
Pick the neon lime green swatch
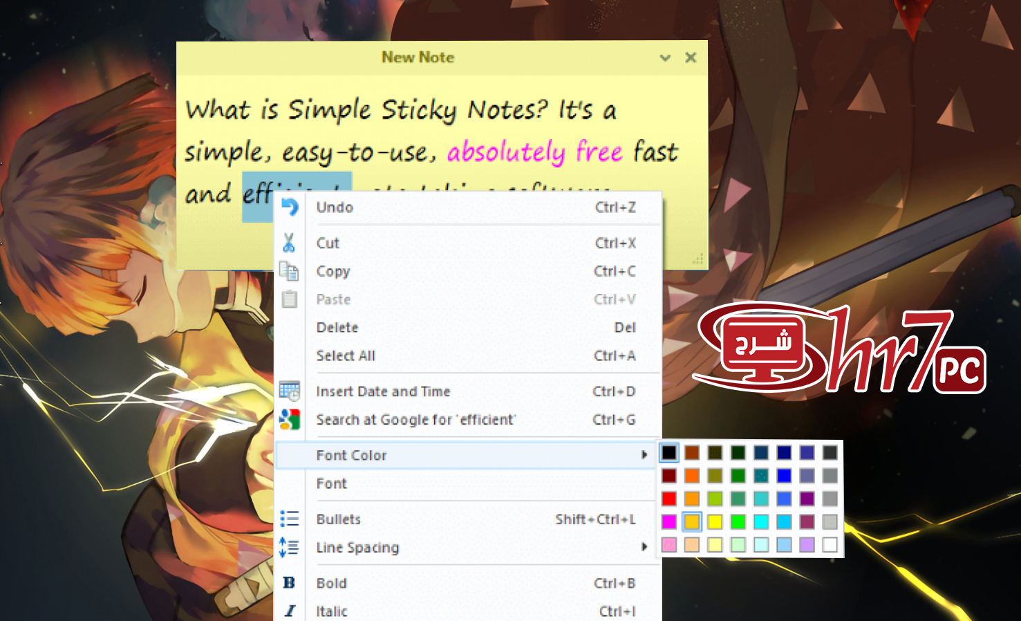pyautogui.click(x=738, y=521)
